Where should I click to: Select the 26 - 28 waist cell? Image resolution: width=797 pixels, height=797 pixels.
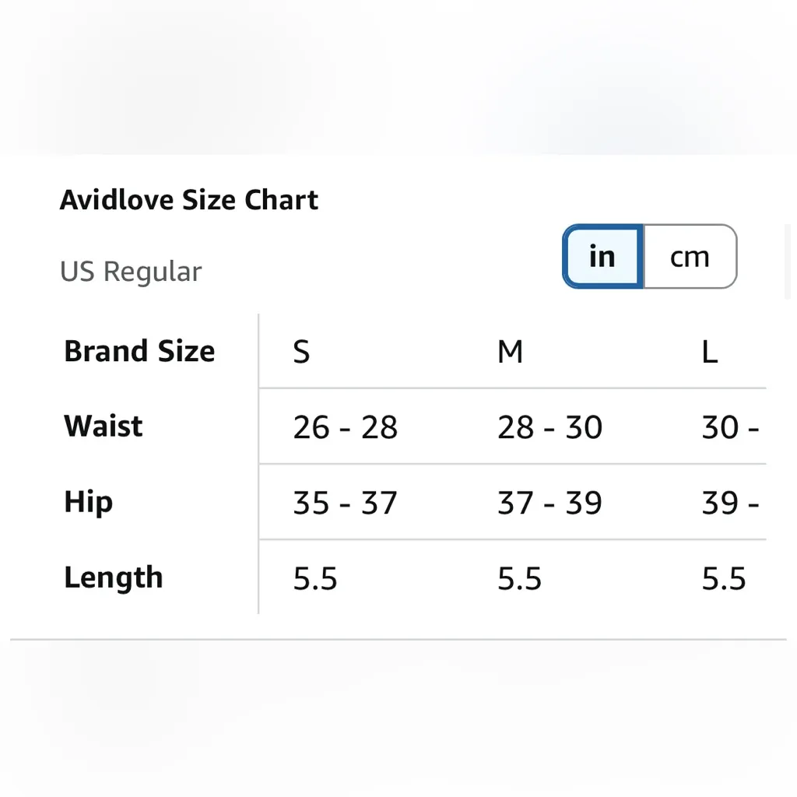coord(345,427)
